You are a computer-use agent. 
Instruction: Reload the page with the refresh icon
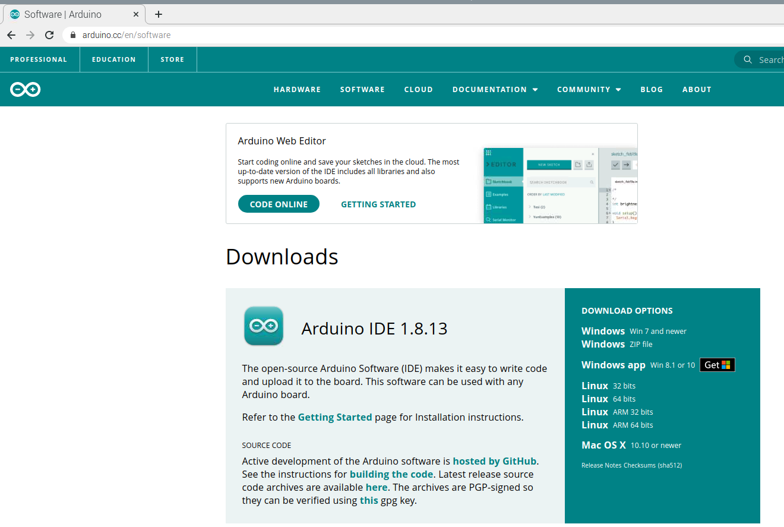pyautogui.click(x=49, y=35)
